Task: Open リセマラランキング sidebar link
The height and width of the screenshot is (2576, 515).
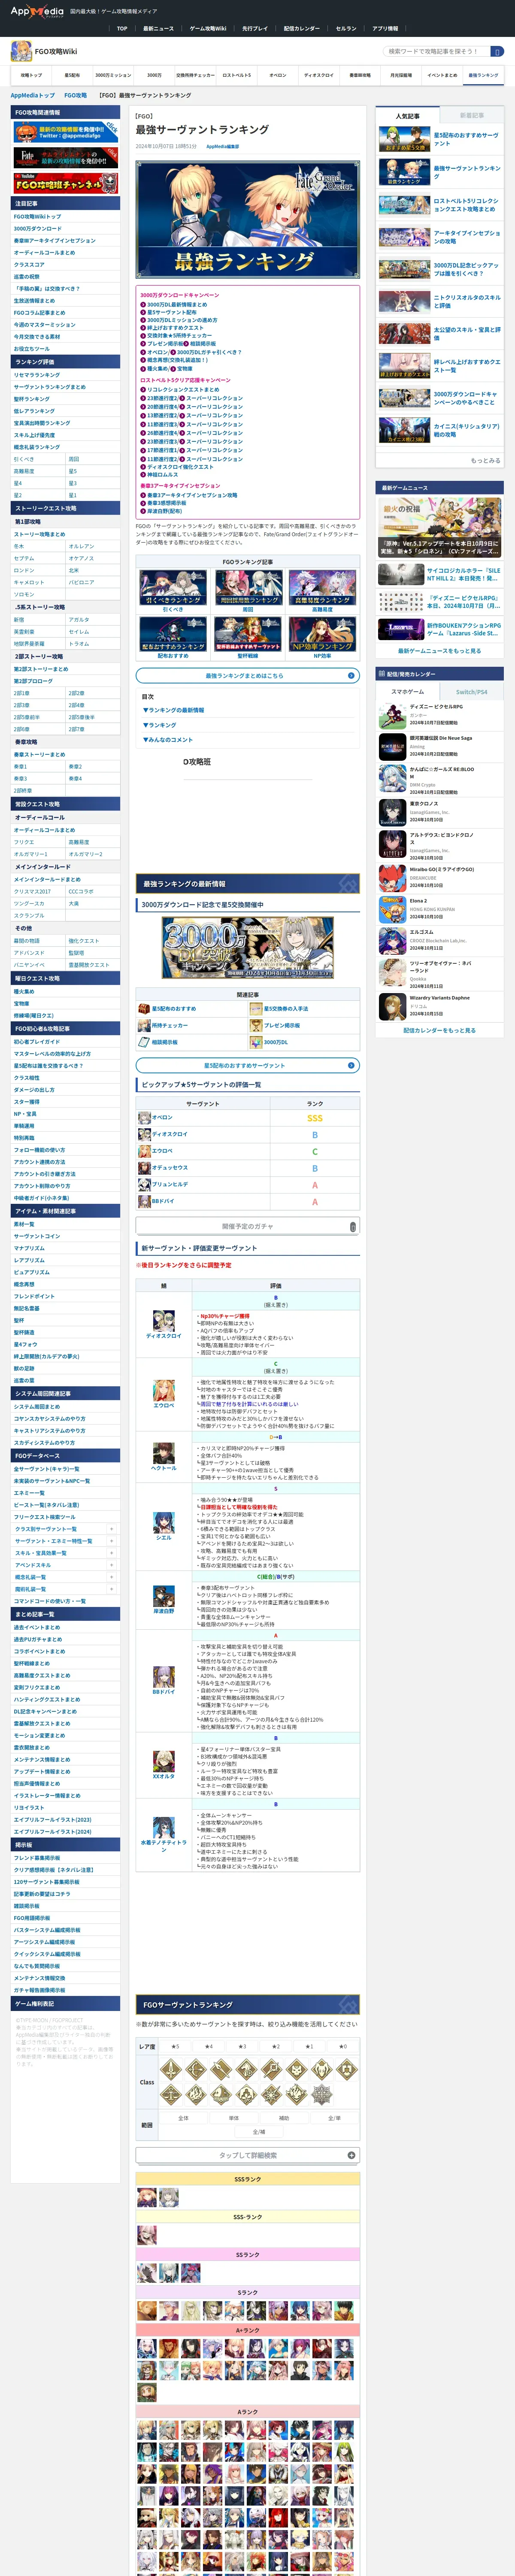Action: tap(37, 375)
